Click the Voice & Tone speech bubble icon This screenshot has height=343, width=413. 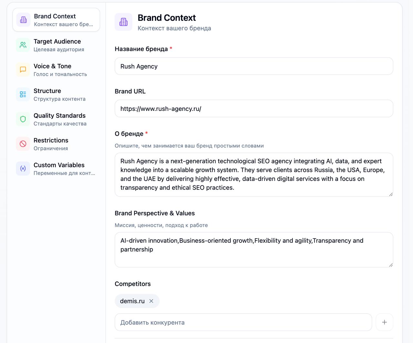[x=23, y=70]
